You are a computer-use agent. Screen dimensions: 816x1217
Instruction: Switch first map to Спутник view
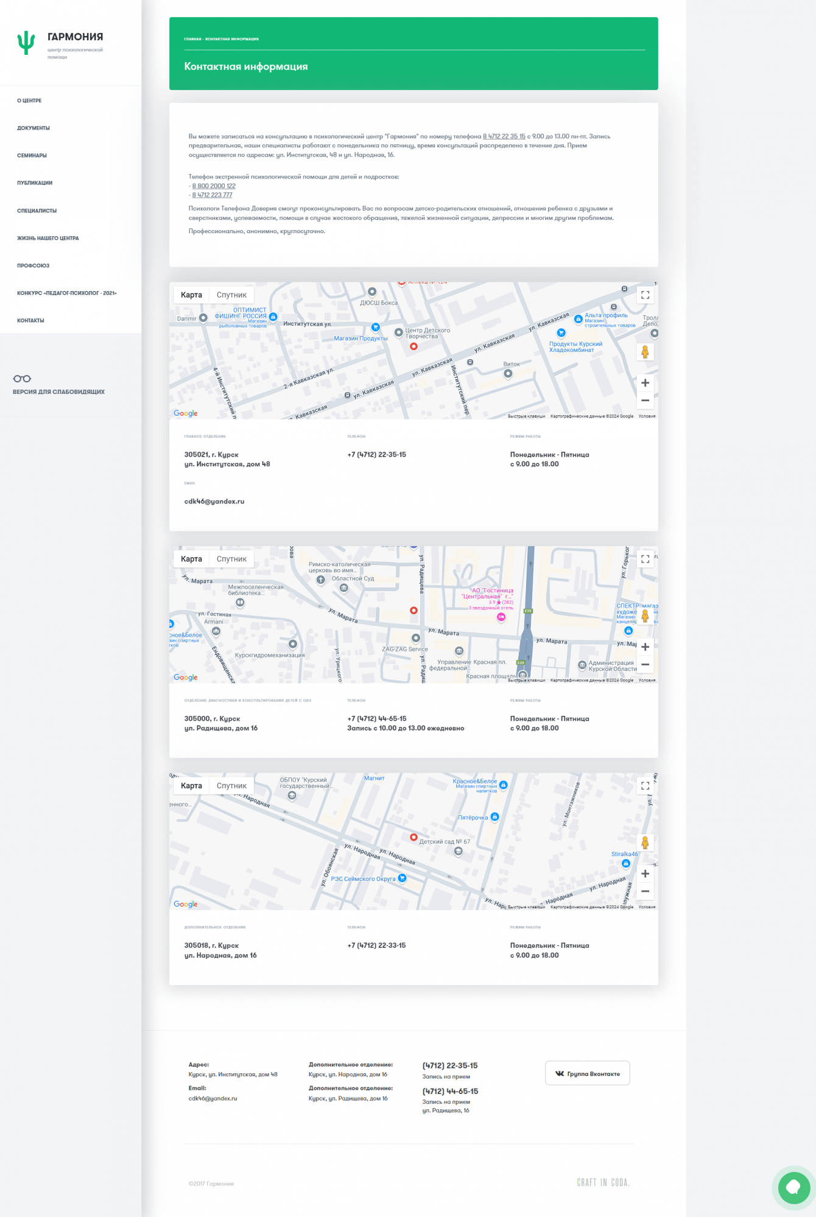pos(231,295)
